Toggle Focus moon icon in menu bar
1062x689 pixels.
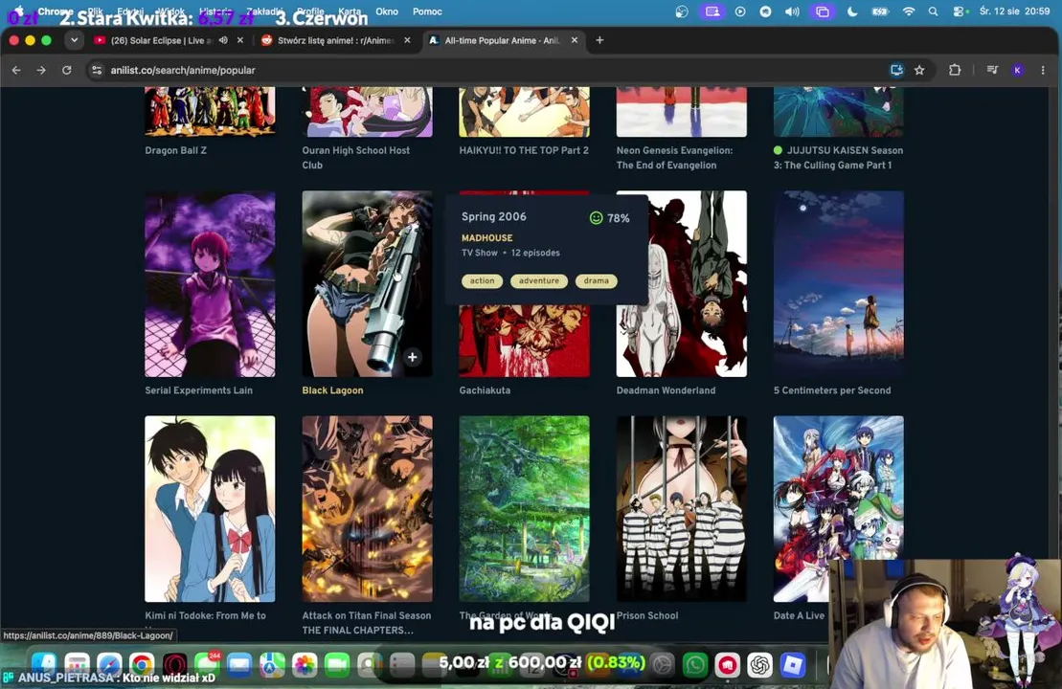click(x=852, y=11)
